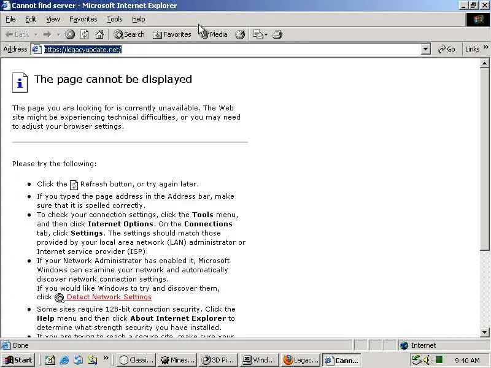The width and height of the screenshot is (491, 368).
Task: Open the Favorites menu
Action: point(83,19)
